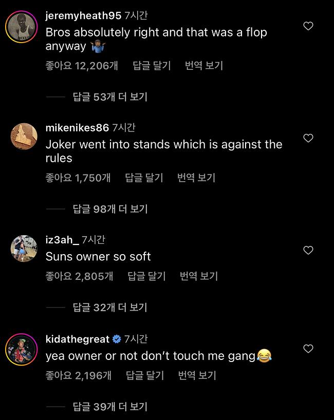
Task: Show 39 more replies under kidathegreat
Action: pos(110,407)
